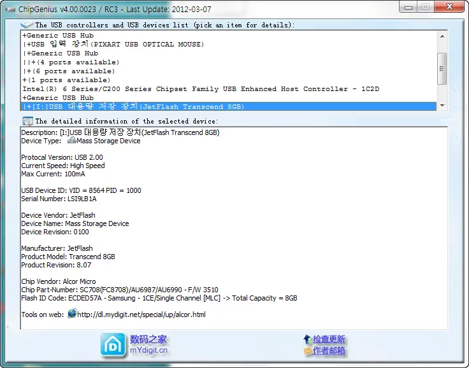Click the icon beside the USB devices list header
This screenshot has width=469, height=368.
(27, 25)
